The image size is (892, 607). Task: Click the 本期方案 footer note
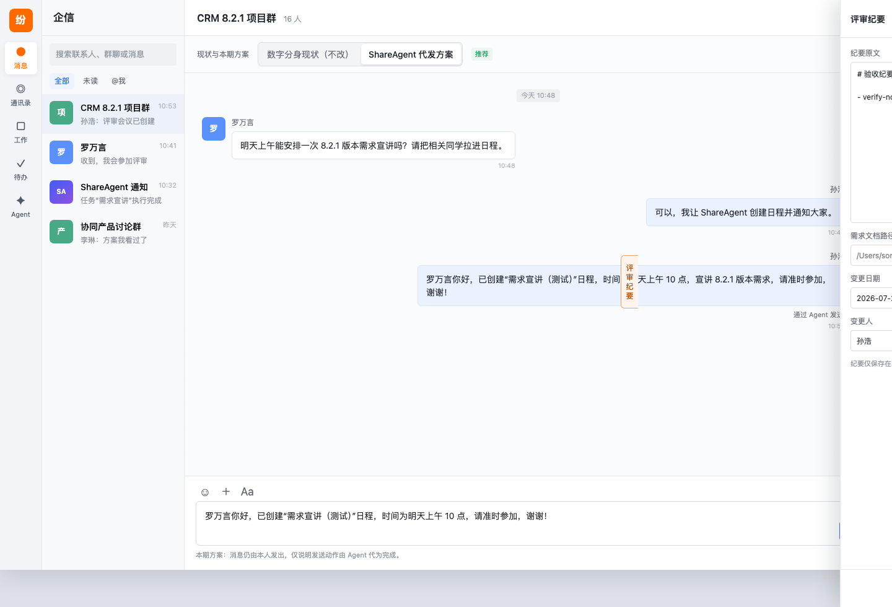(299, 555)
